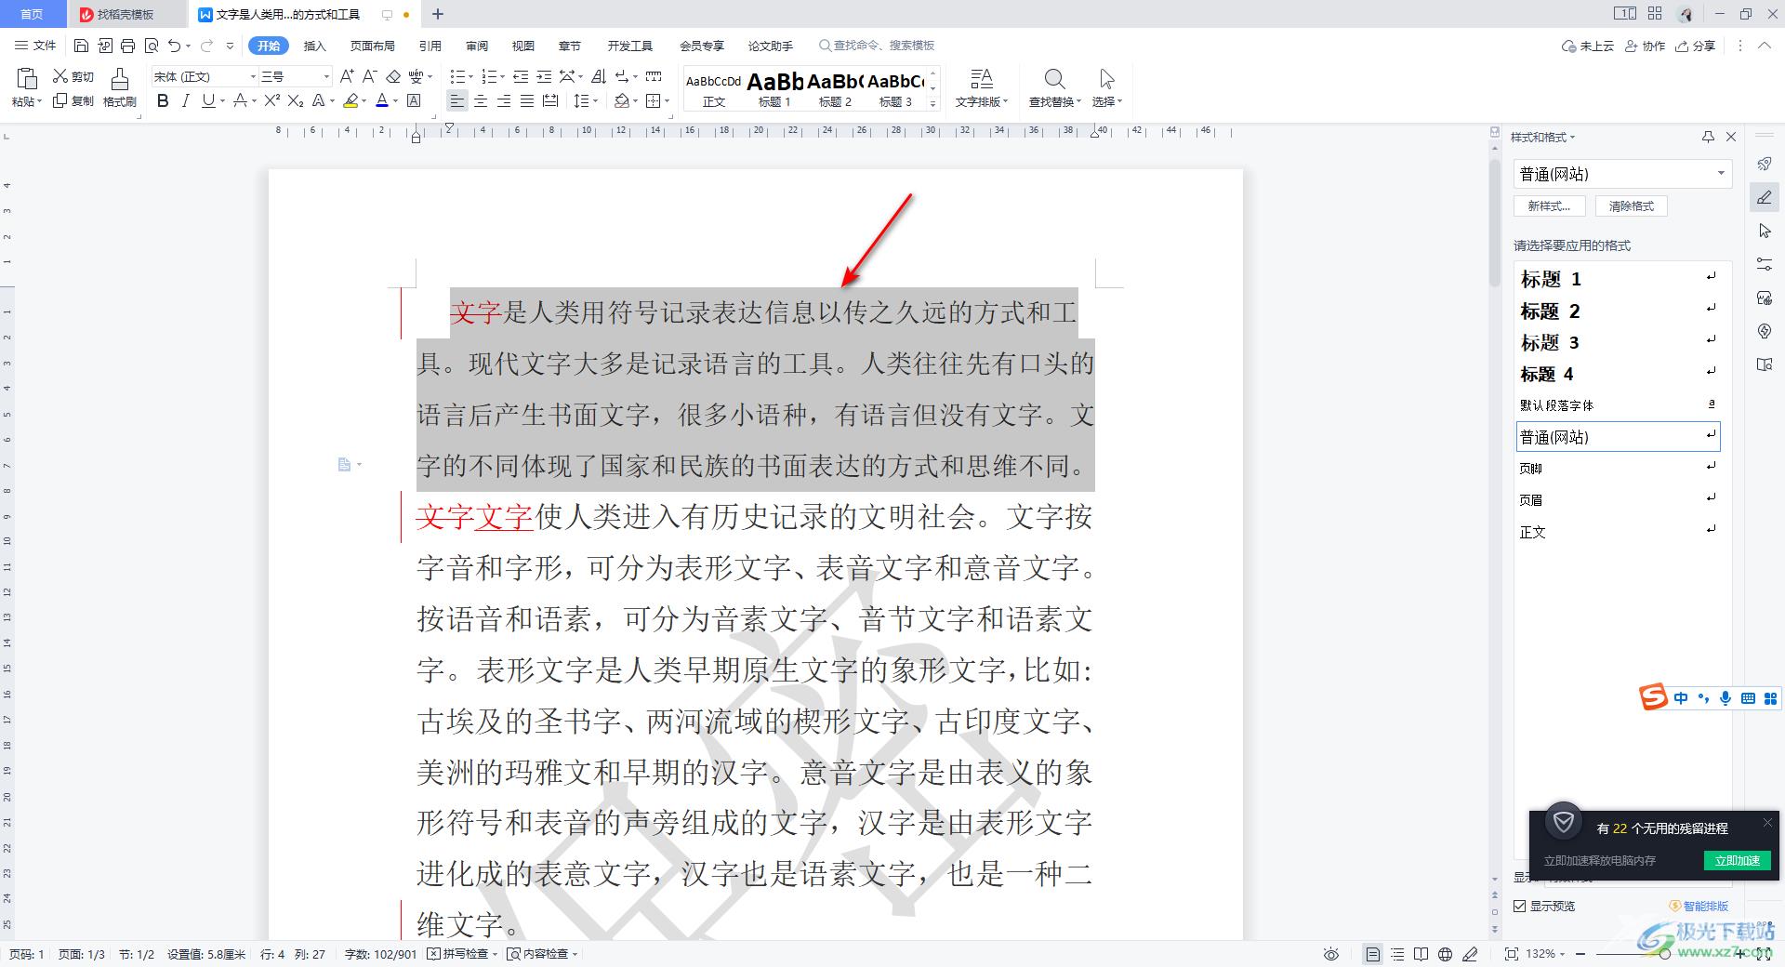This screenshot has width=1785, height=967.
Task: Click the Print icon
Action: pos(128,46)
